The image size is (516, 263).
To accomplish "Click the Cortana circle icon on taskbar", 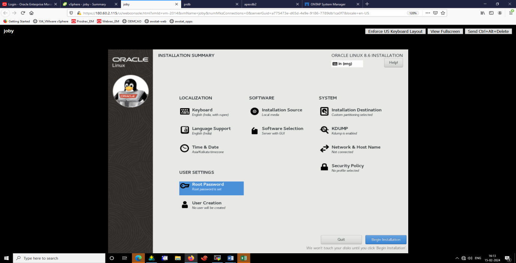I will click(x=112, y=258).
